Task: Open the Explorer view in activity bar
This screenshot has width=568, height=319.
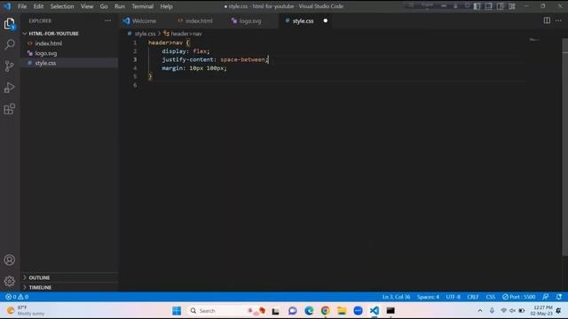Action: coord(10,24)
